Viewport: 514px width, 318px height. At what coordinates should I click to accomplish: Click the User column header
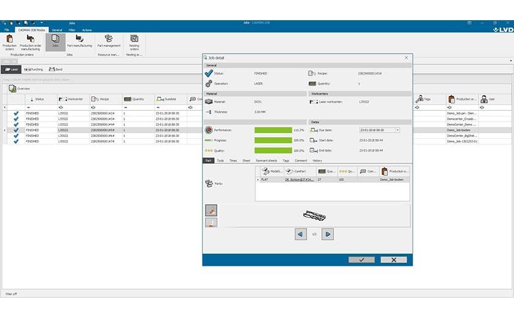[495, 99]
